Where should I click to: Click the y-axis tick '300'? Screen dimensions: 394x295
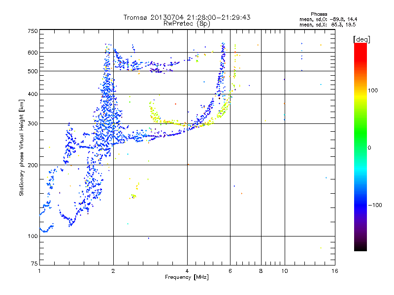point(33,124)
